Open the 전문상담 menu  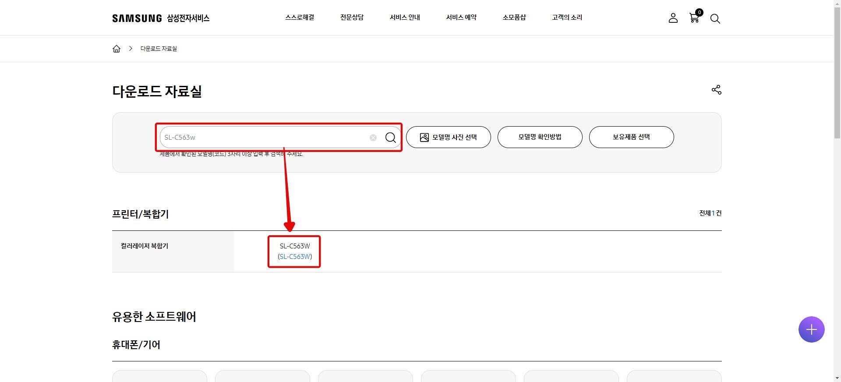(352, 18)
